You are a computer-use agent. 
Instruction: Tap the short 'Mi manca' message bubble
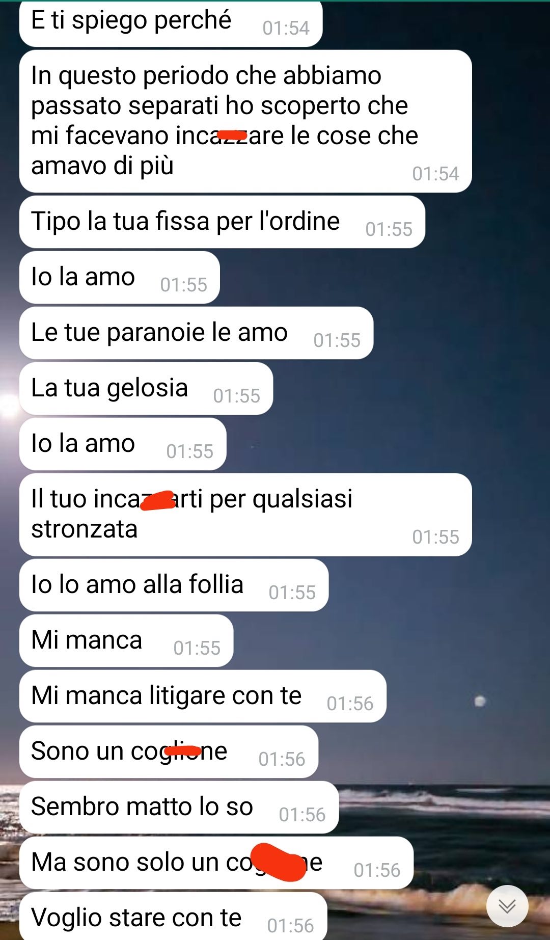[126, 641]
